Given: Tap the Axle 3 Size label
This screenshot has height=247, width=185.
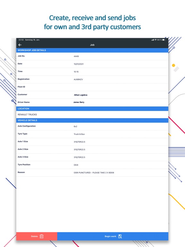Looking at the screenshot, I should pos(23,157).
